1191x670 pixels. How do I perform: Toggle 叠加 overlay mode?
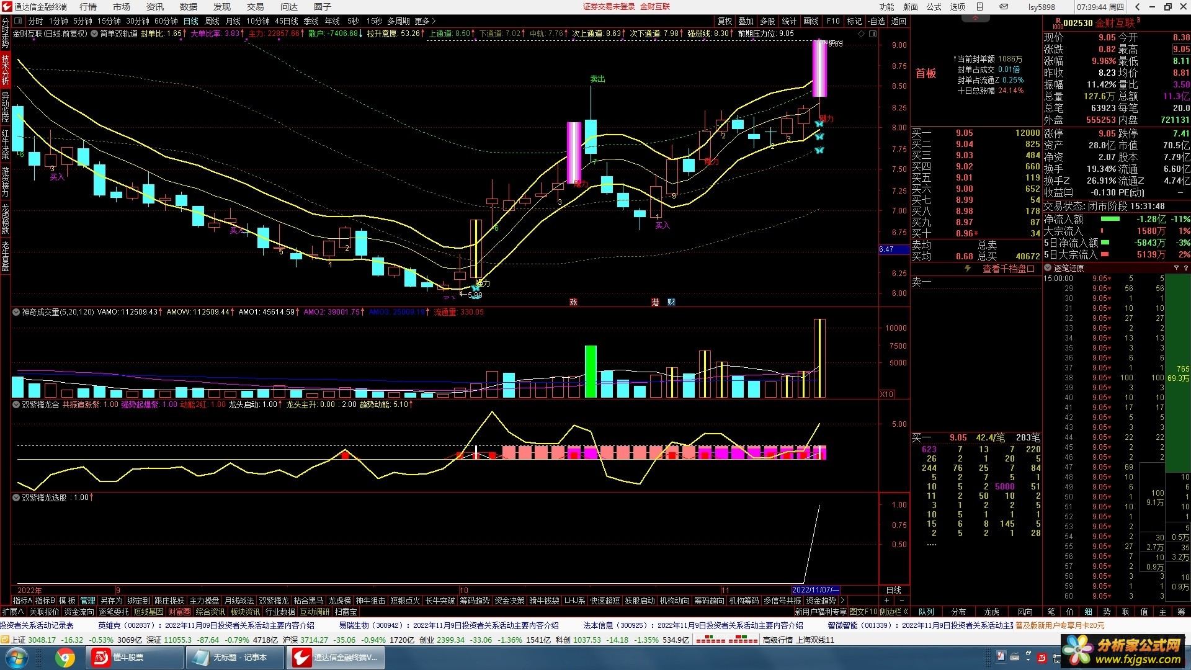746,21
